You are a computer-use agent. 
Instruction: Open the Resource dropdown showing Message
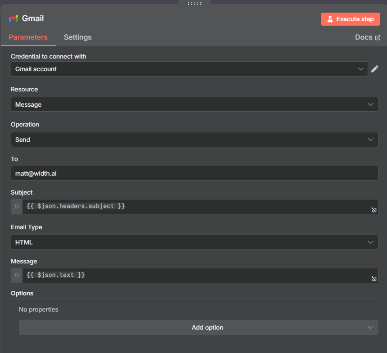195,104
